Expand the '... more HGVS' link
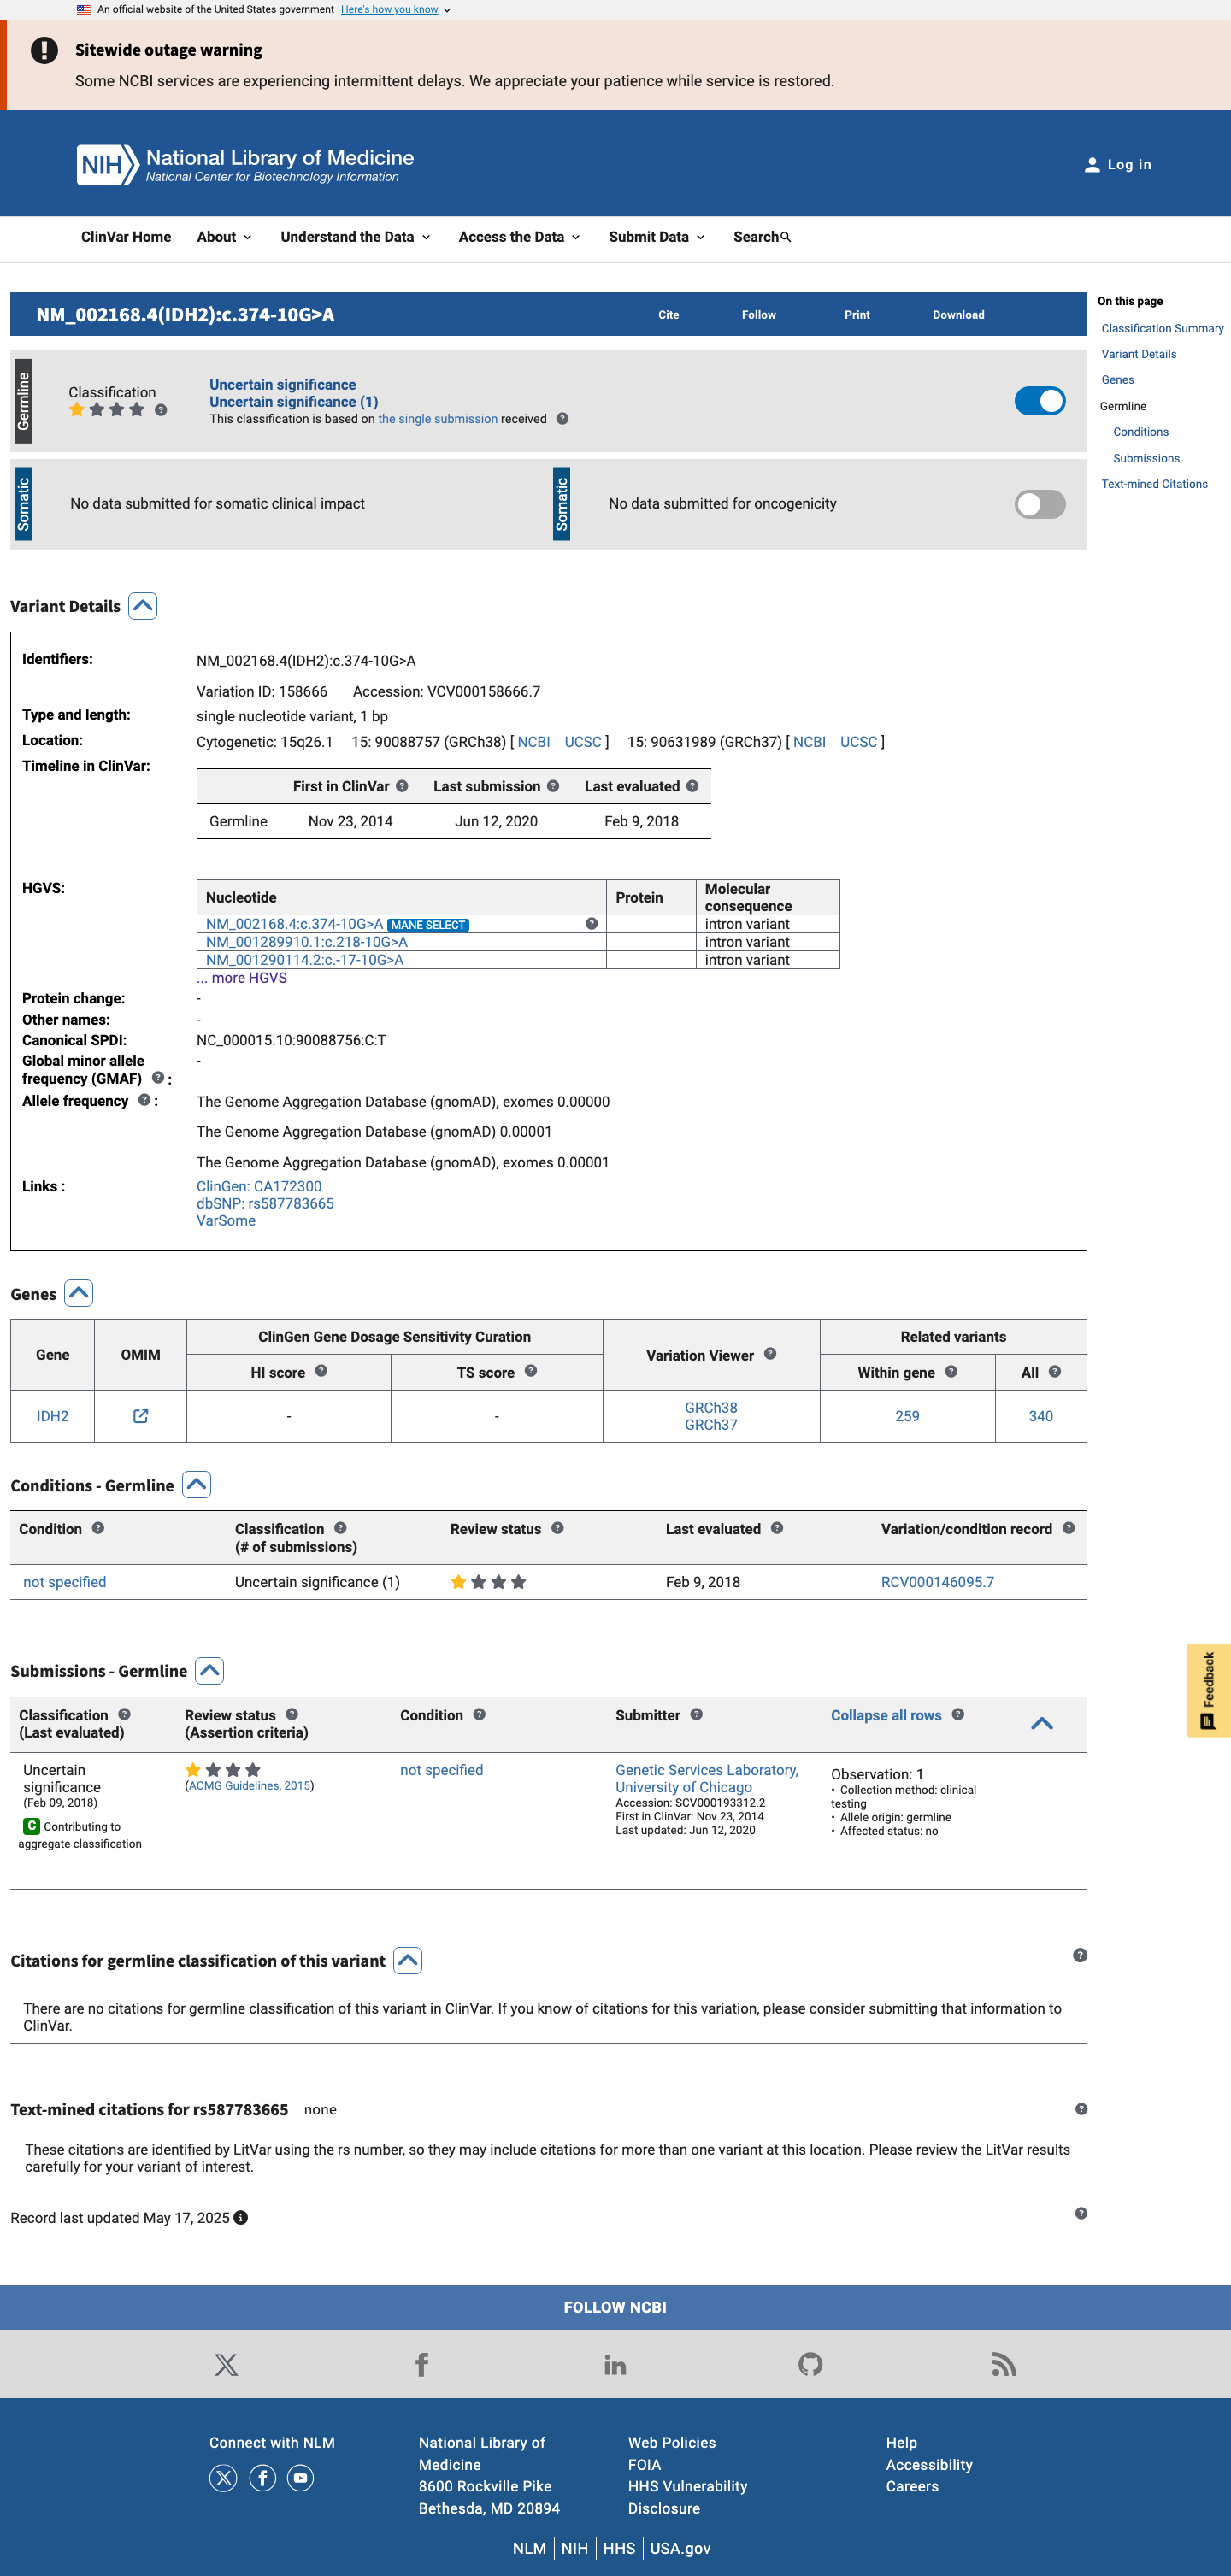 pyautogui.click(x=242, y=978)
